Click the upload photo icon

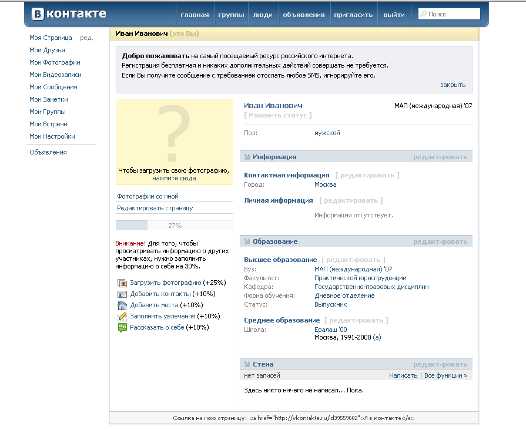pos(122,283)
